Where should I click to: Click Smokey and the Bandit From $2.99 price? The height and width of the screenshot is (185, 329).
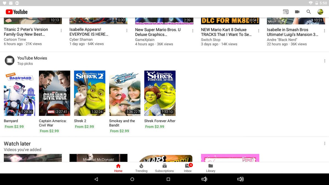tap(120, 131)
